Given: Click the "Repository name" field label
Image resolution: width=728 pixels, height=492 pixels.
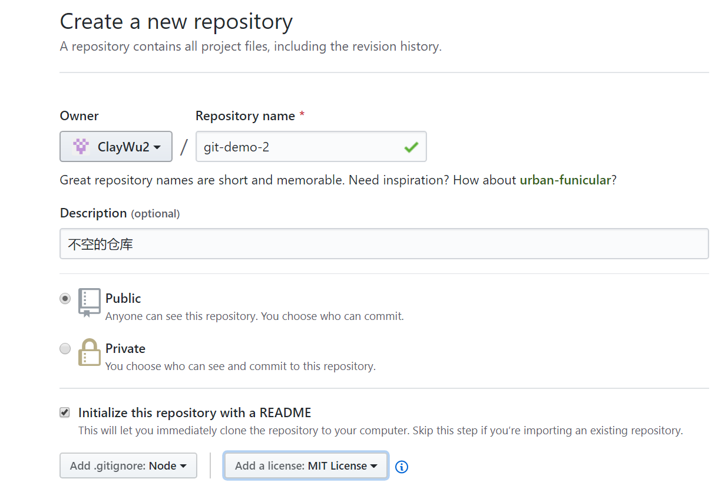Looking at the screenshot, I should click(x=245, y=116).
